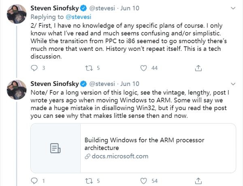Share the second tweet about Win32
243x186 pixels.
coord(198,180)
